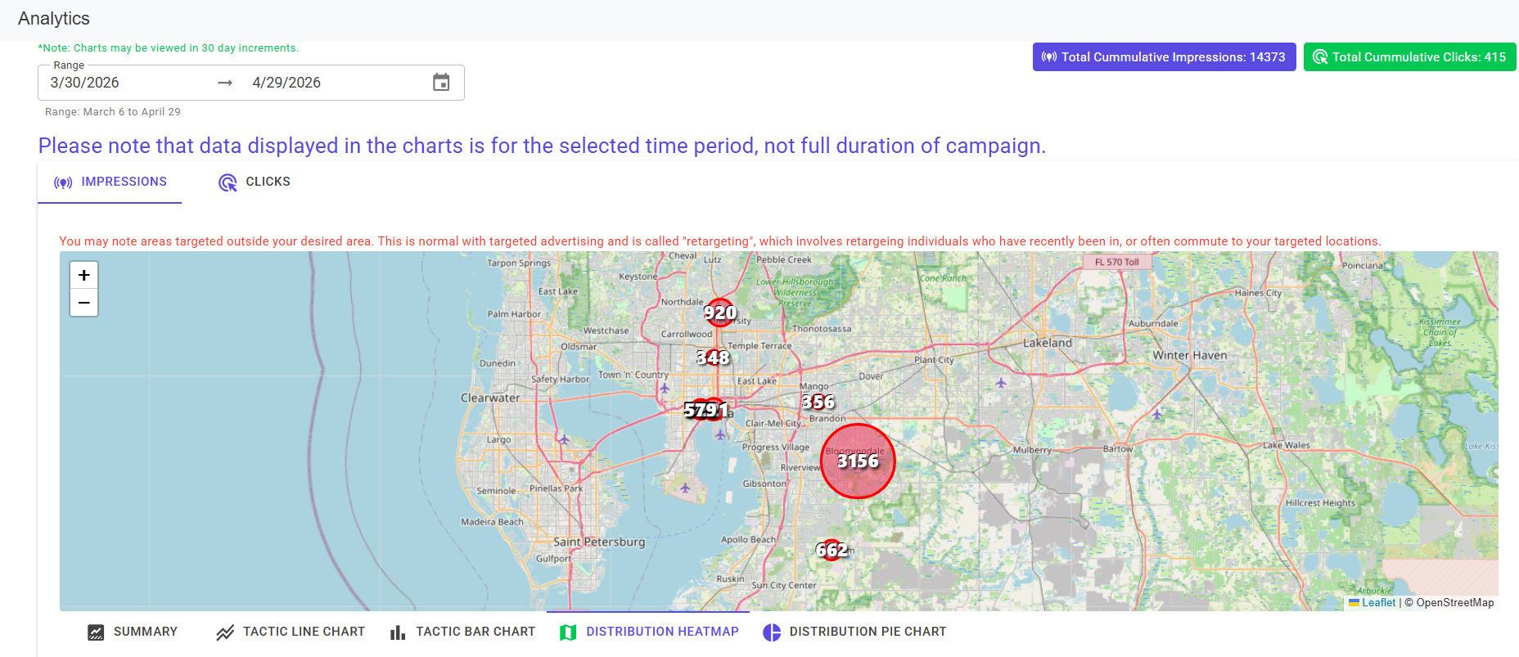Screen dimensions: 1519x657
Task: Click the Tactic Bar Chart bars icon
Action: point(398,632)
